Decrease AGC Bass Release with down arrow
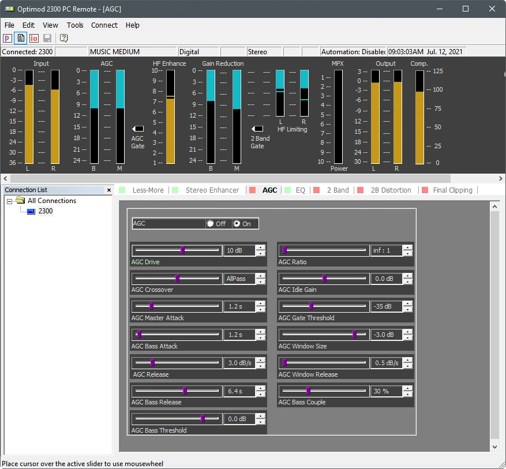The width and height of the screenshot is (506, 469). tap(260, 394)
